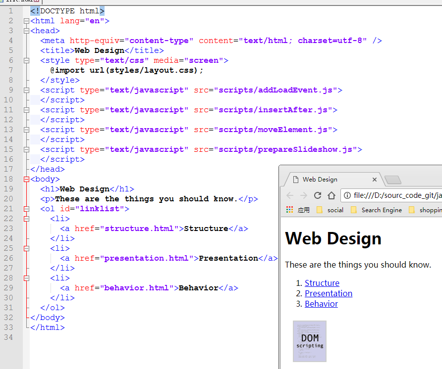Viewport: 442px width, 369px height.
Task: Click the closing </head> tag on line 17
Action: coord(48,169)
